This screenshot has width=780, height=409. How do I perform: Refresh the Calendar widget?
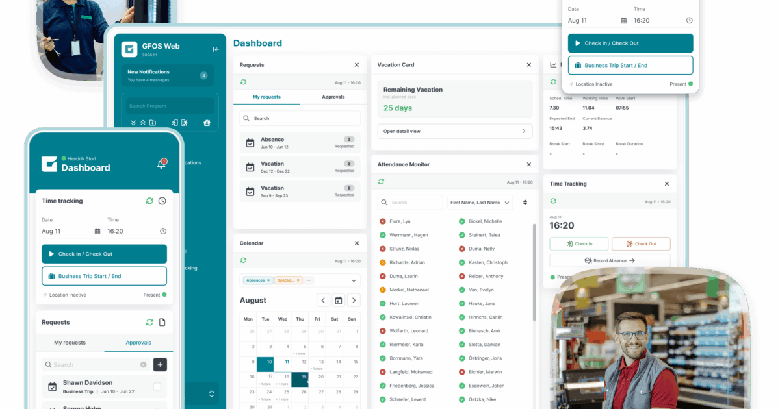[x=243, y=260]
